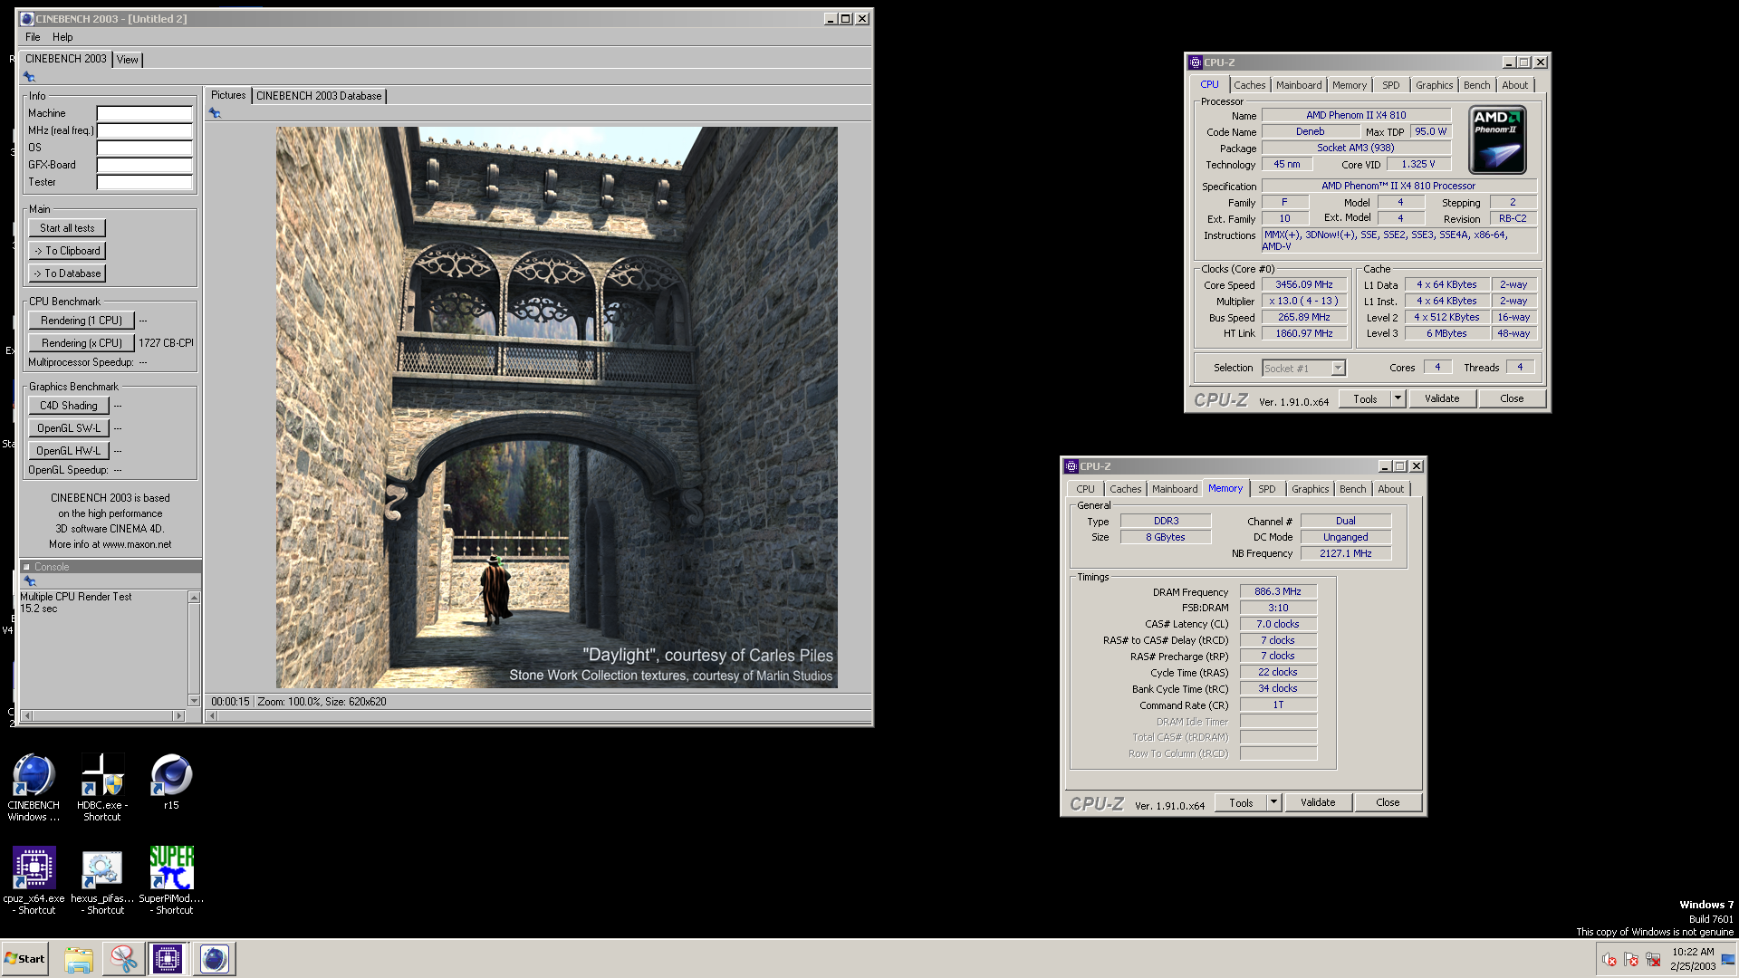Open Mainboard tab in CPU-Z CPU window
Screen dimensions: 1739x978
pos(1299,85)
